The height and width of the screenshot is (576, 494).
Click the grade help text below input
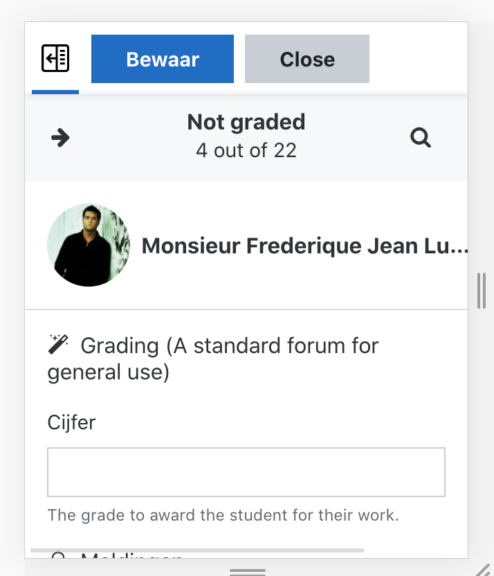click(x=223, y=515)
